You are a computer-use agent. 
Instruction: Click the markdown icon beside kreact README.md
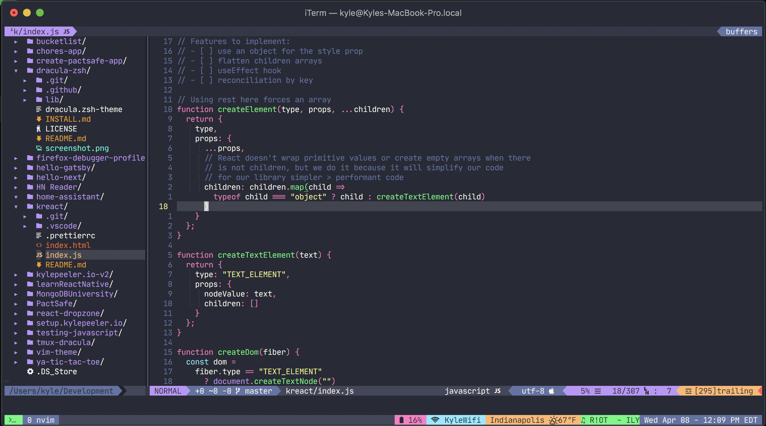click(39, 265)
